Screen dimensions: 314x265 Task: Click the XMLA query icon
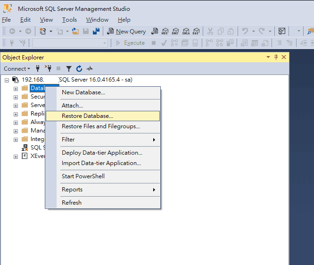tap(186, 31)
